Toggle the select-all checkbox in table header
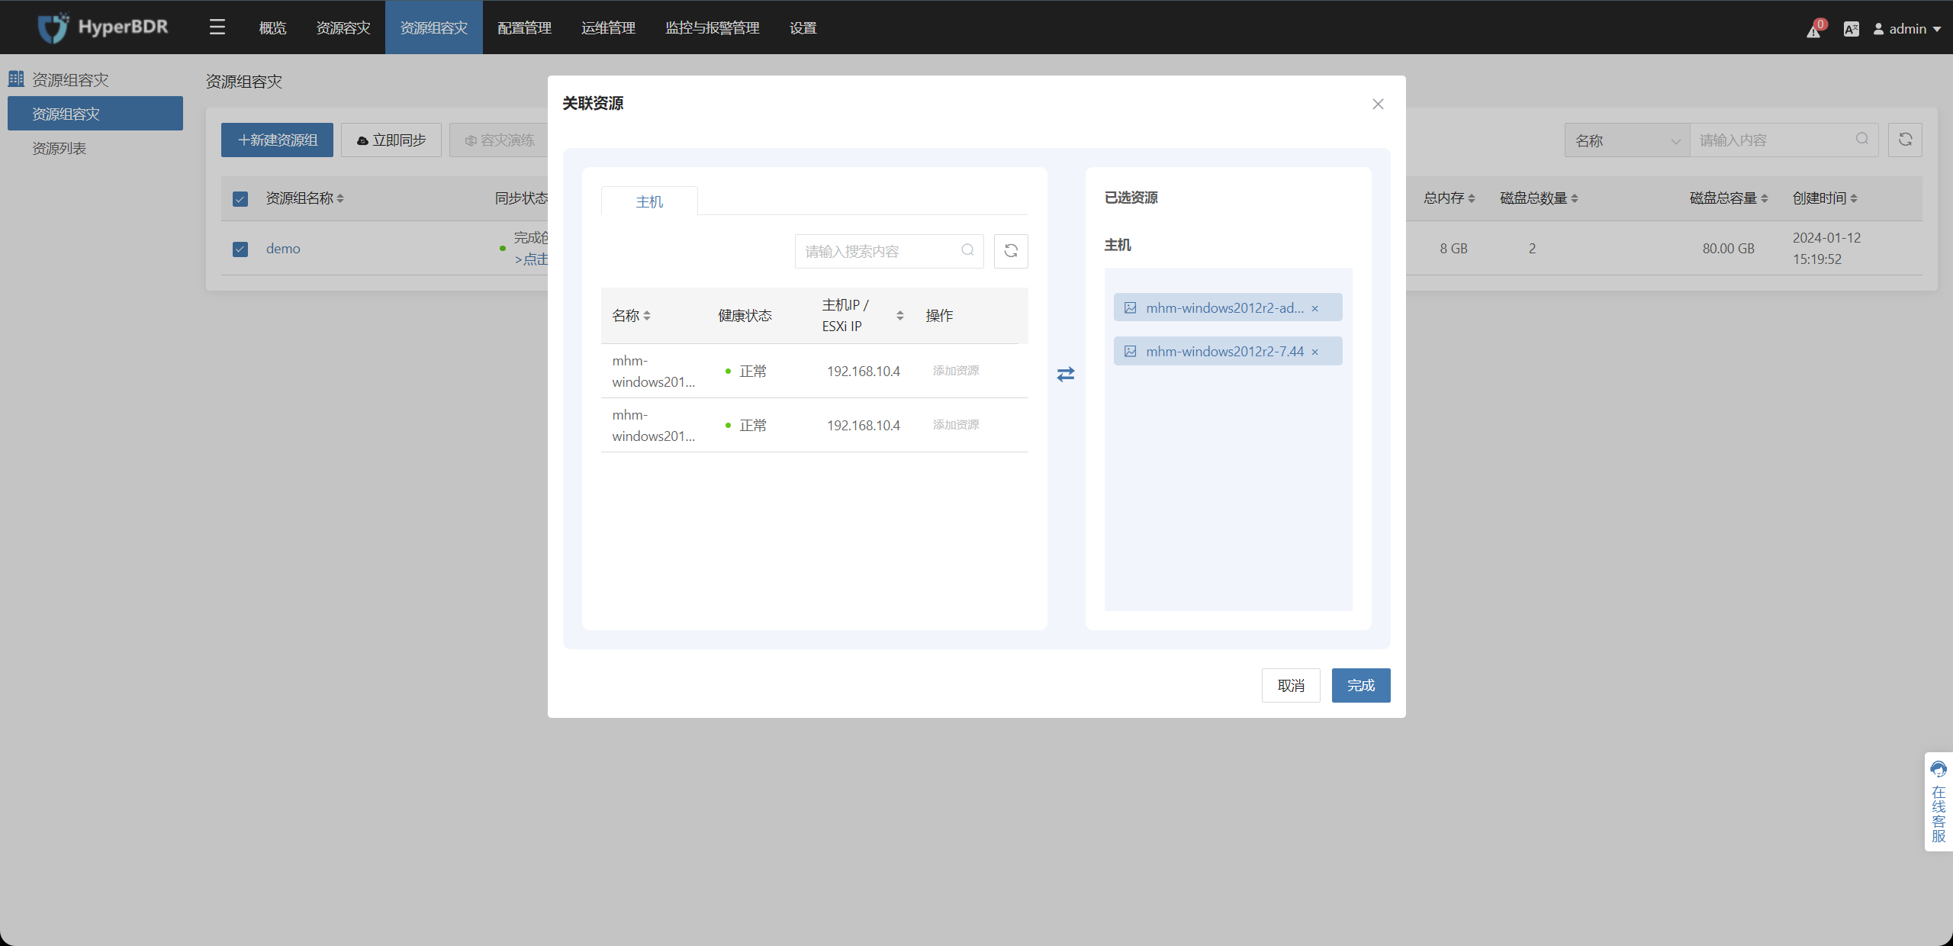 pos(240,199)
